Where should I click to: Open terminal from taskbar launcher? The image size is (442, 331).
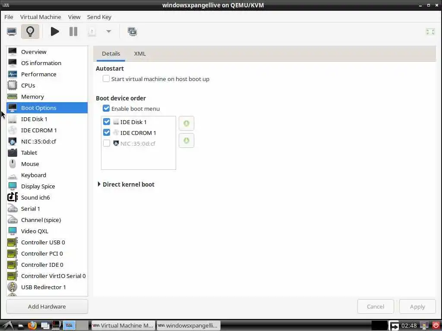click(x=56, y=326)
